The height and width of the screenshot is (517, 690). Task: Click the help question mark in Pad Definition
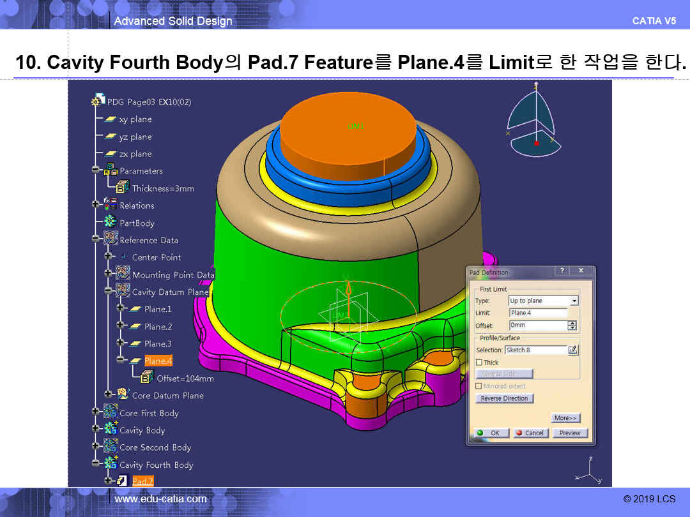point(562,271)
